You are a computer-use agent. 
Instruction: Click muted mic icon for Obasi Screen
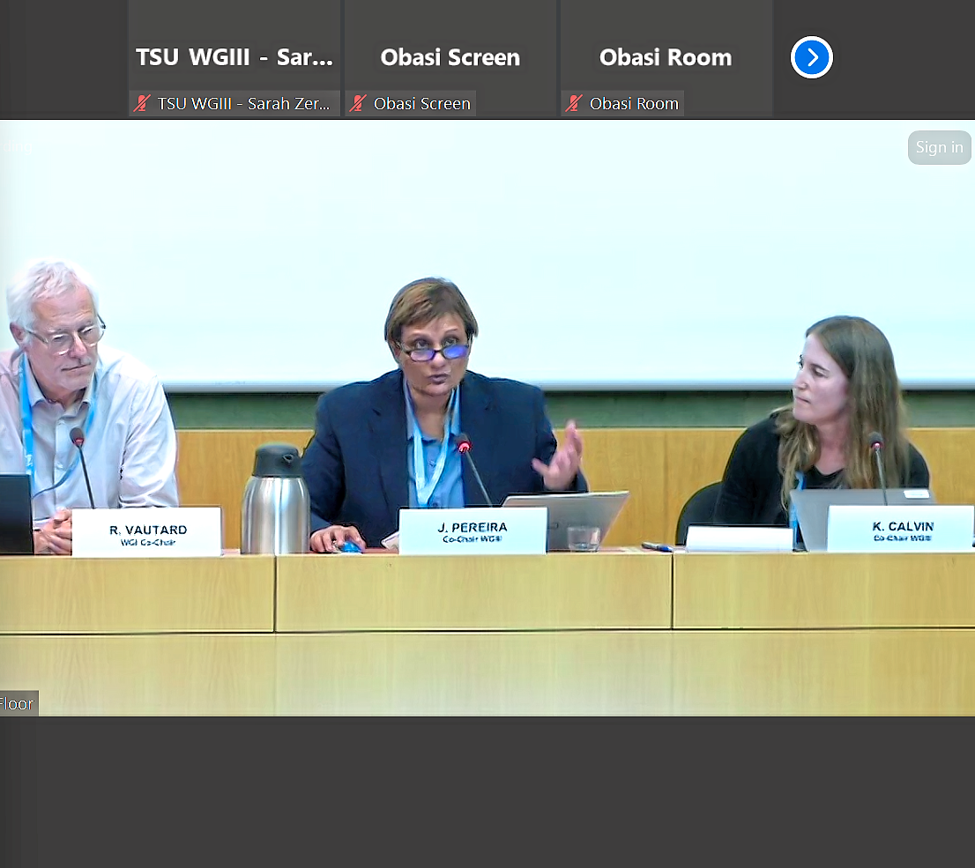[358, 104]
